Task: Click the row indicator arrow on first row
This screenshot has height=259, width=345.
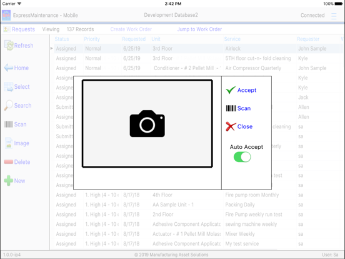Action: point(51,48)
